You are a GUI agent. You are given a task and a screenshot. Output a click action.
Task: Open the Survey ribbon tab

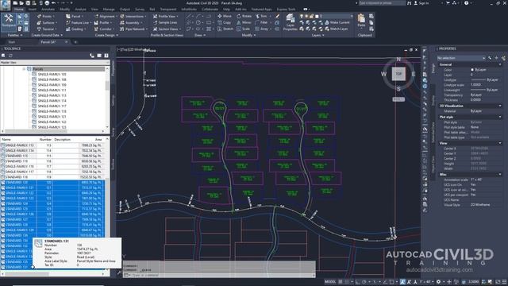(x=140, y=10)
